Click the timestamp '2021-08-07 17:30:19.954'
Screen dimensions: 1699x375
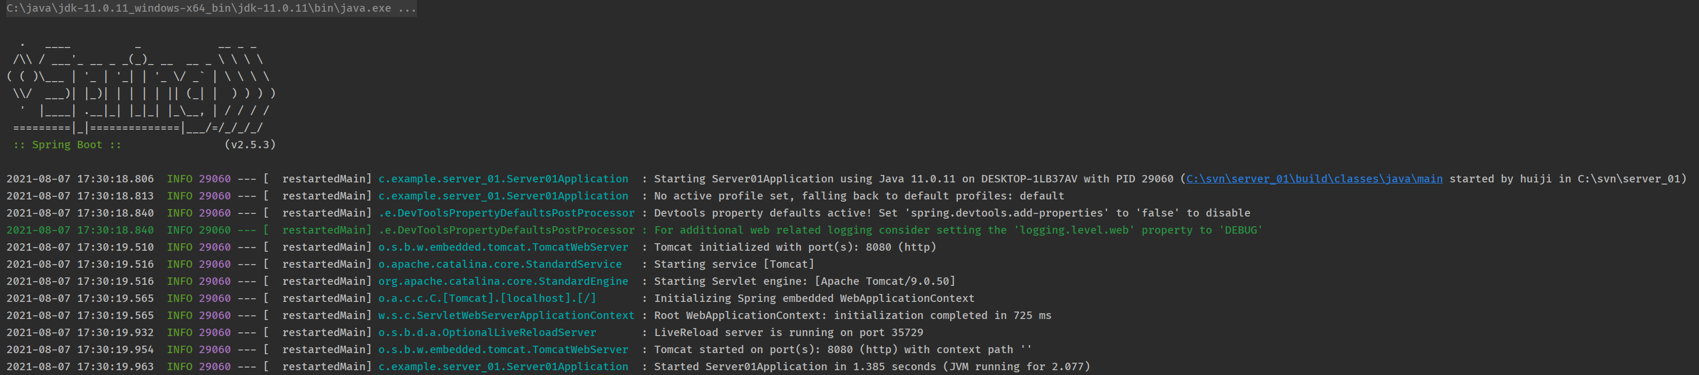[80, 350]
